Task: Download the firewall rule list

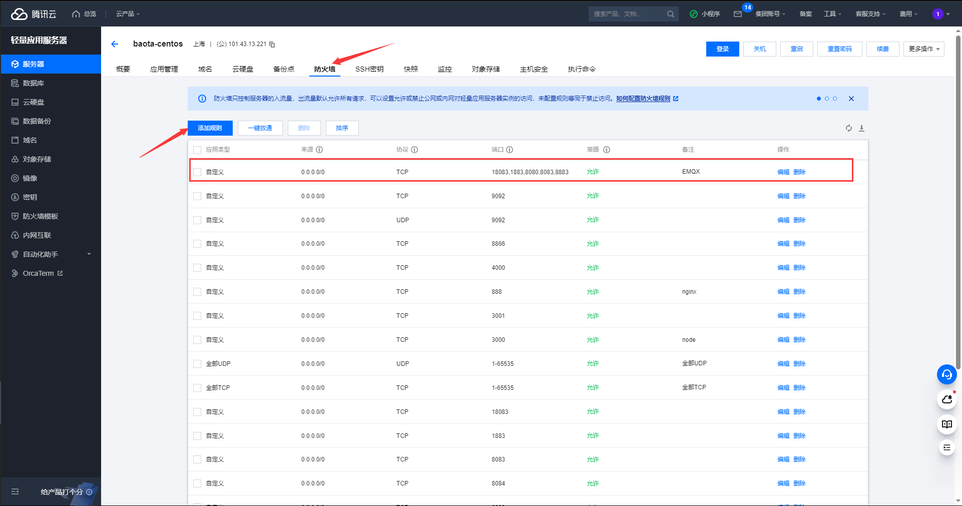Action: [x=862, y=128]
